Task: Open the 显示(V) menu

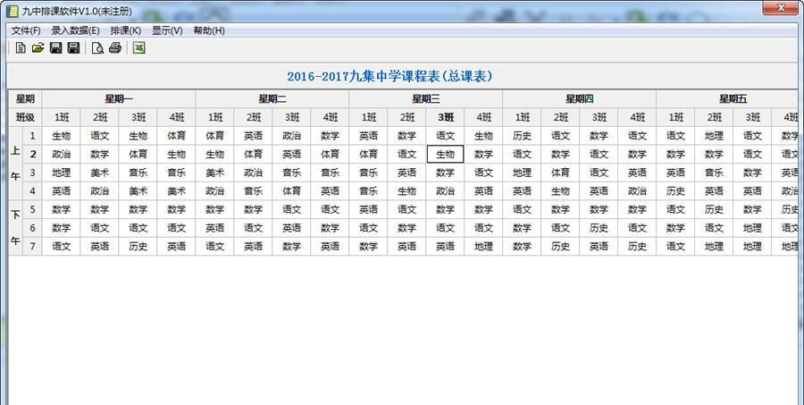Action: [x=167, y=30]
